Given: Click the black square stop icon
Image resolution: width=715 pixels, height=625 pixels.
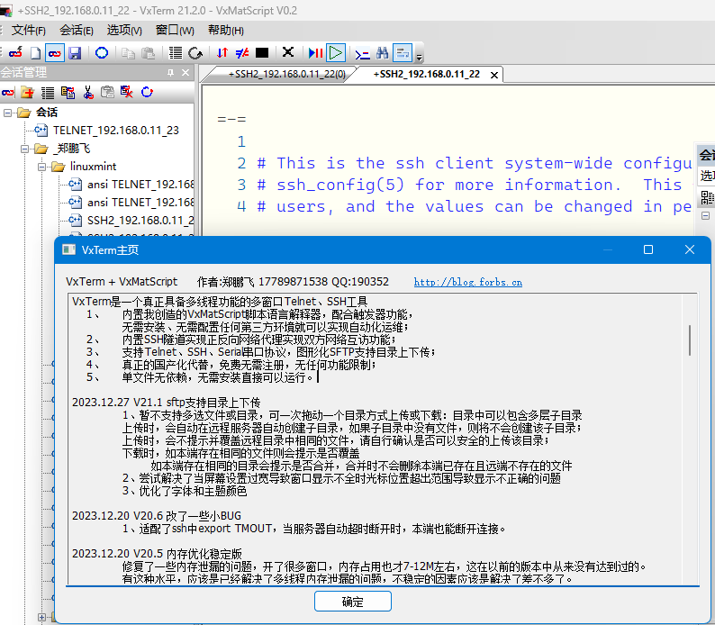Looking at the screenshot, I should pyautogui.click(x=262, y=53).
